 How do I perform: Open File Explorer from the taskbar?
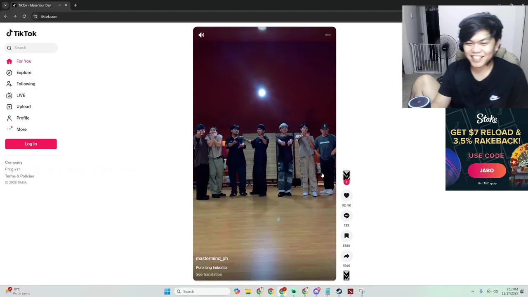click(x=248, y=292)
